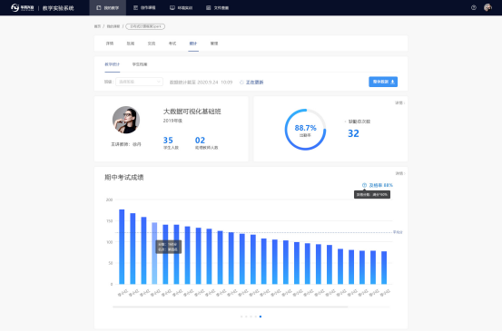Select the 教学统计 sub-tab
This screenshot has width=502, height=331.
coord(112,64)
